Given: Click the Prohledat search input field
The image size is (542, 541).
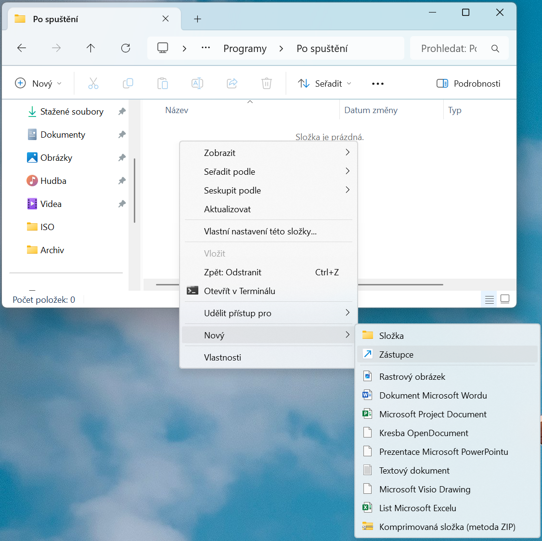Looking at the screenshot, I should tap(450, 49).
